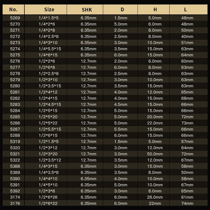The width and height of the screenshot is (210, 210).
Task: Select size cell 1/2*4.5*15
Action: (50, 104)
